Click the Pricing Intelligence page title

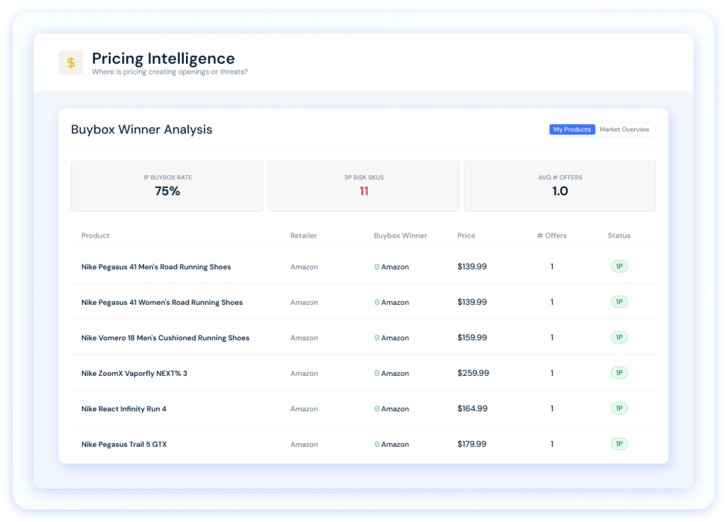163,58
